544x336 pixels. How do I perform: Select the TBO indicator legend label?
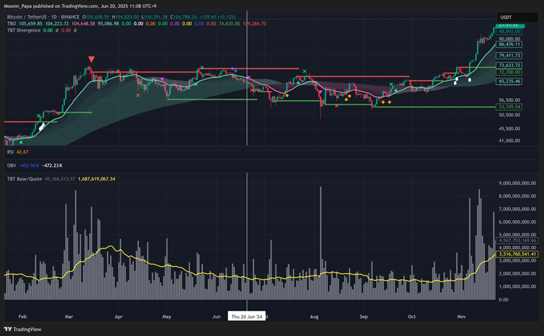[x=11, y=23]
